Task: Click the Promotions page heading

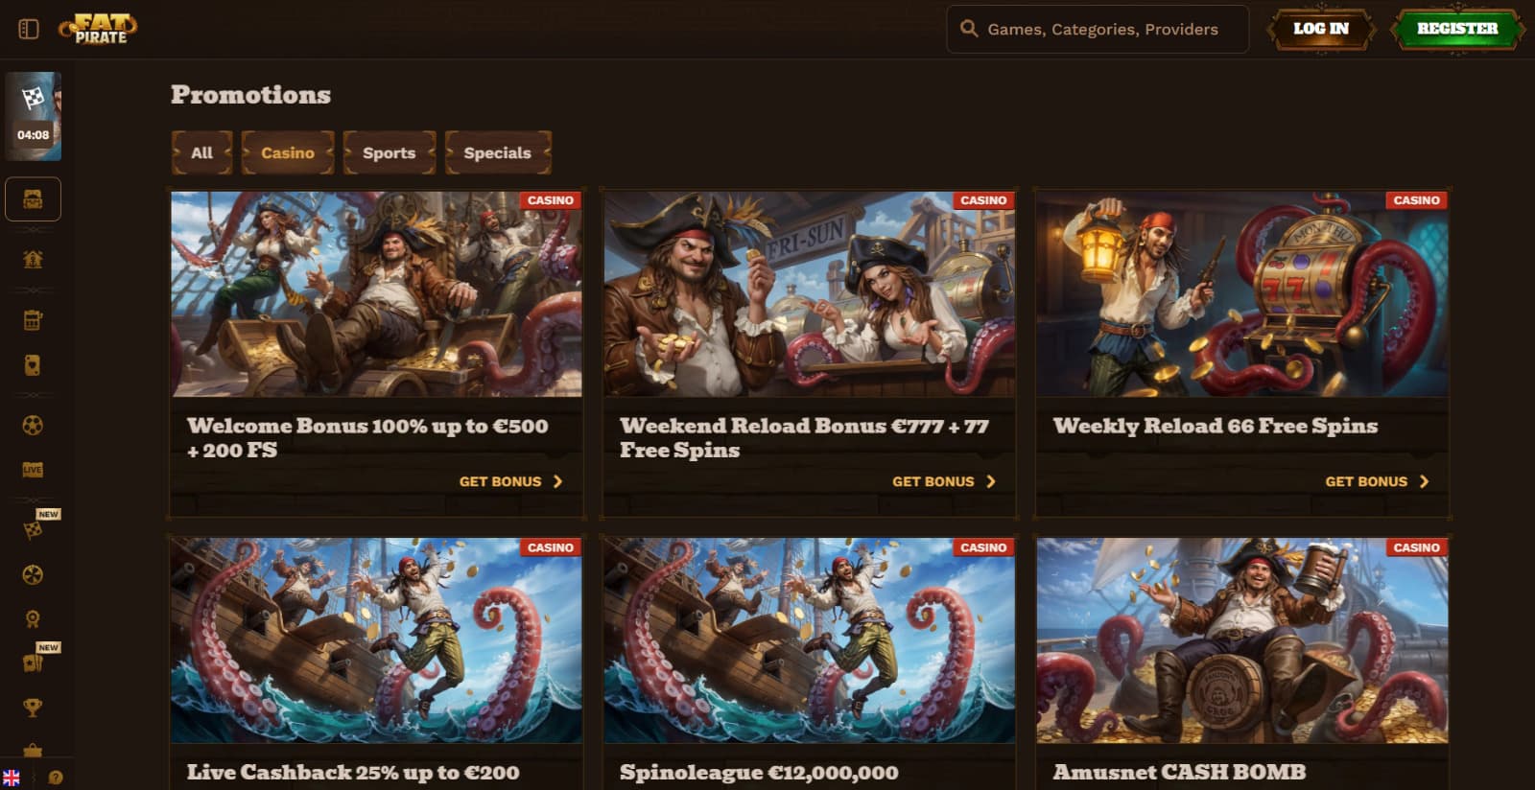Action: [x=250, y=94]
